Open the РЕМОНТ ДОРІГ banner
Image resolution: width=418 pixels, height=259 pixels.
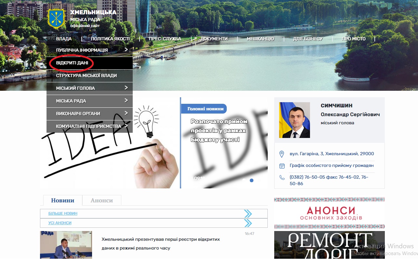tap(329, 245)
